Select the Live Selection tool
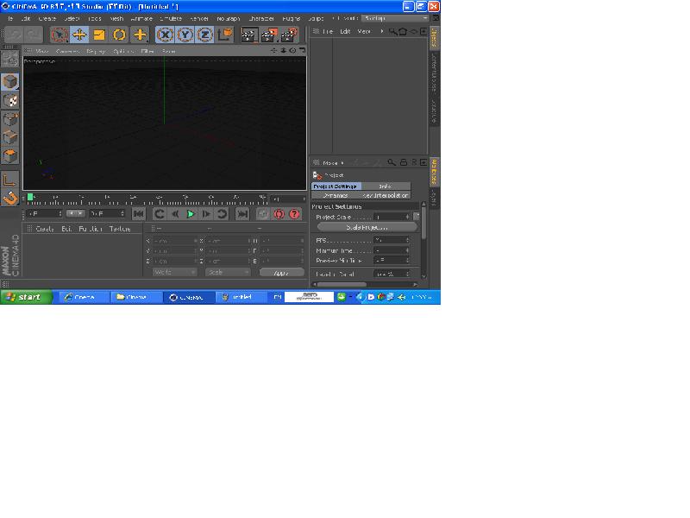 coord(59,35)
